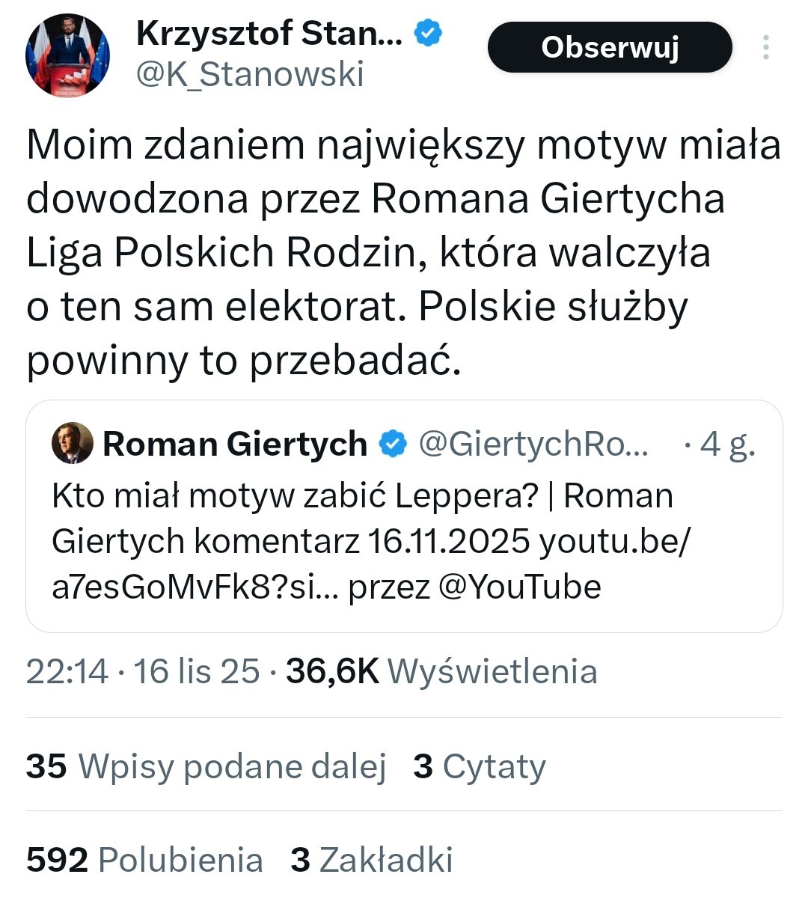View the 36,6K Wyświetlenia count
This screenshot has height=898, width=808.
point(441,671)
